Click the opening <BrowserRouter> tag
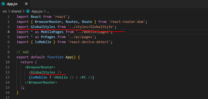The image size is (208, 99). click(x=40, y=67)
